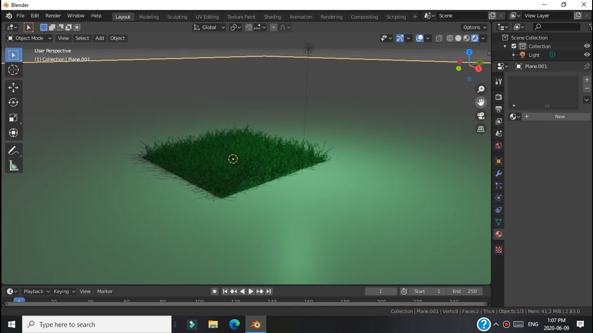Viewport: 593px width, 333px height.
Task: Toggle the Collection exclude checkbox in outliner
Action: tap(514, 46)
